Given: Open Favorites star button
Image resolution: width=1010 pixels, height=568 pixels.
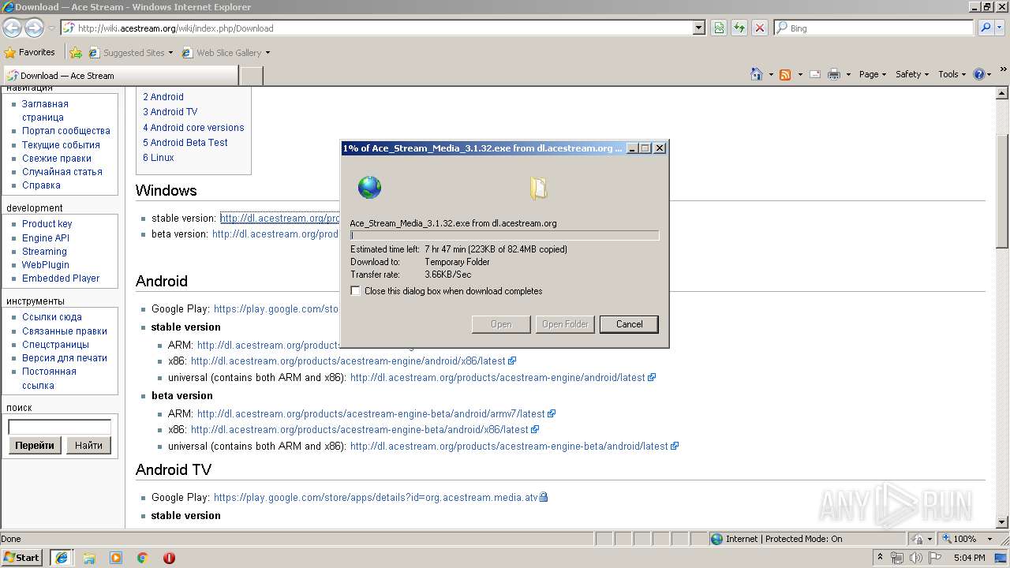Looking at the screenshot, I should [x=30, y=52].
